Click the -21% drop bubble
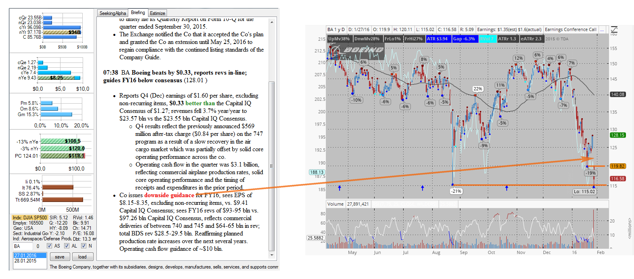 456,191
